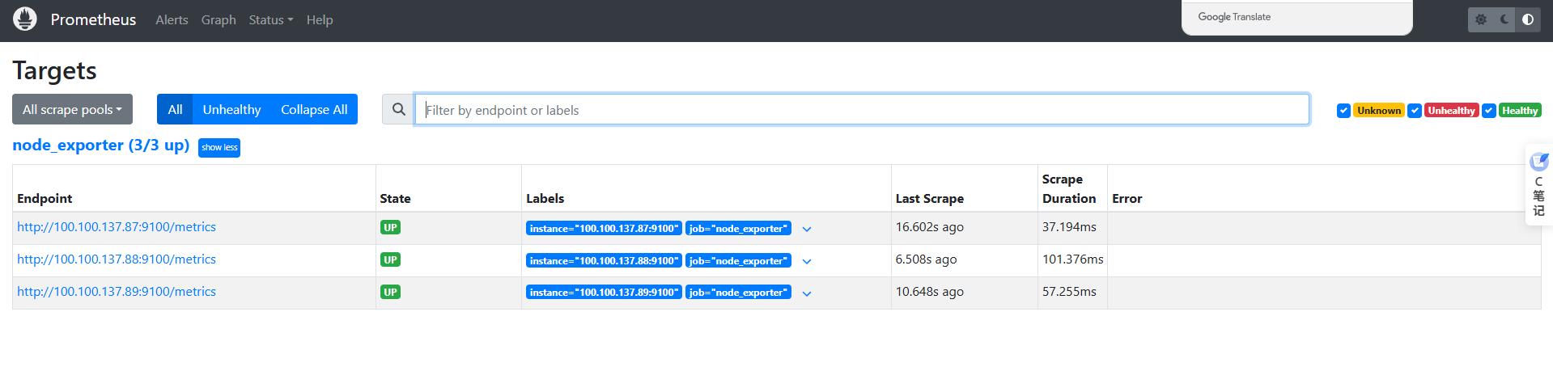Click job="node_exporter" badge in 137.89 row
Viewport: 1553px width, 388px height.
pos(738,292)
